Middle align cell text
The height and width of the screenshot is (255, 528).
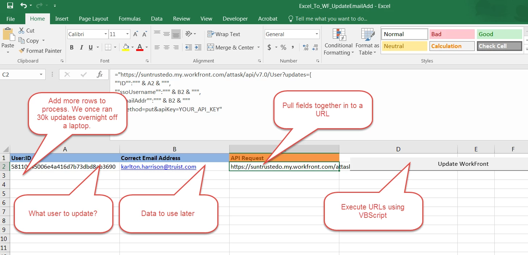[x=167, y=34]
